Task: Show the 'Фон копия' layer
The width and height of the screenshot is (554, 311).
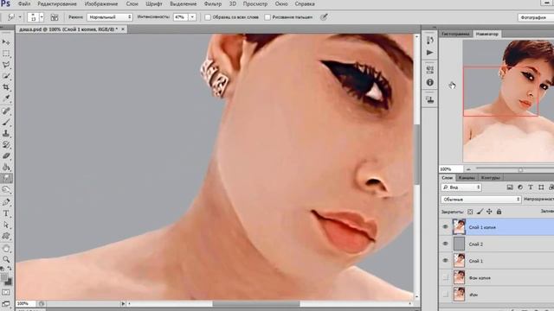Action: (x=445, y=277)
